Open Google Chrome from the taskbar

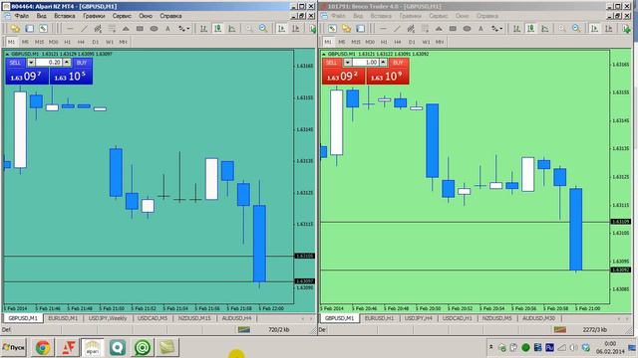(x=43, y=348)
